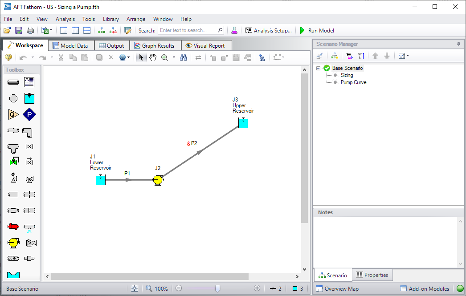466x296 pixels.
Task: Switch to the Graph Results tab
Action: 155,45
